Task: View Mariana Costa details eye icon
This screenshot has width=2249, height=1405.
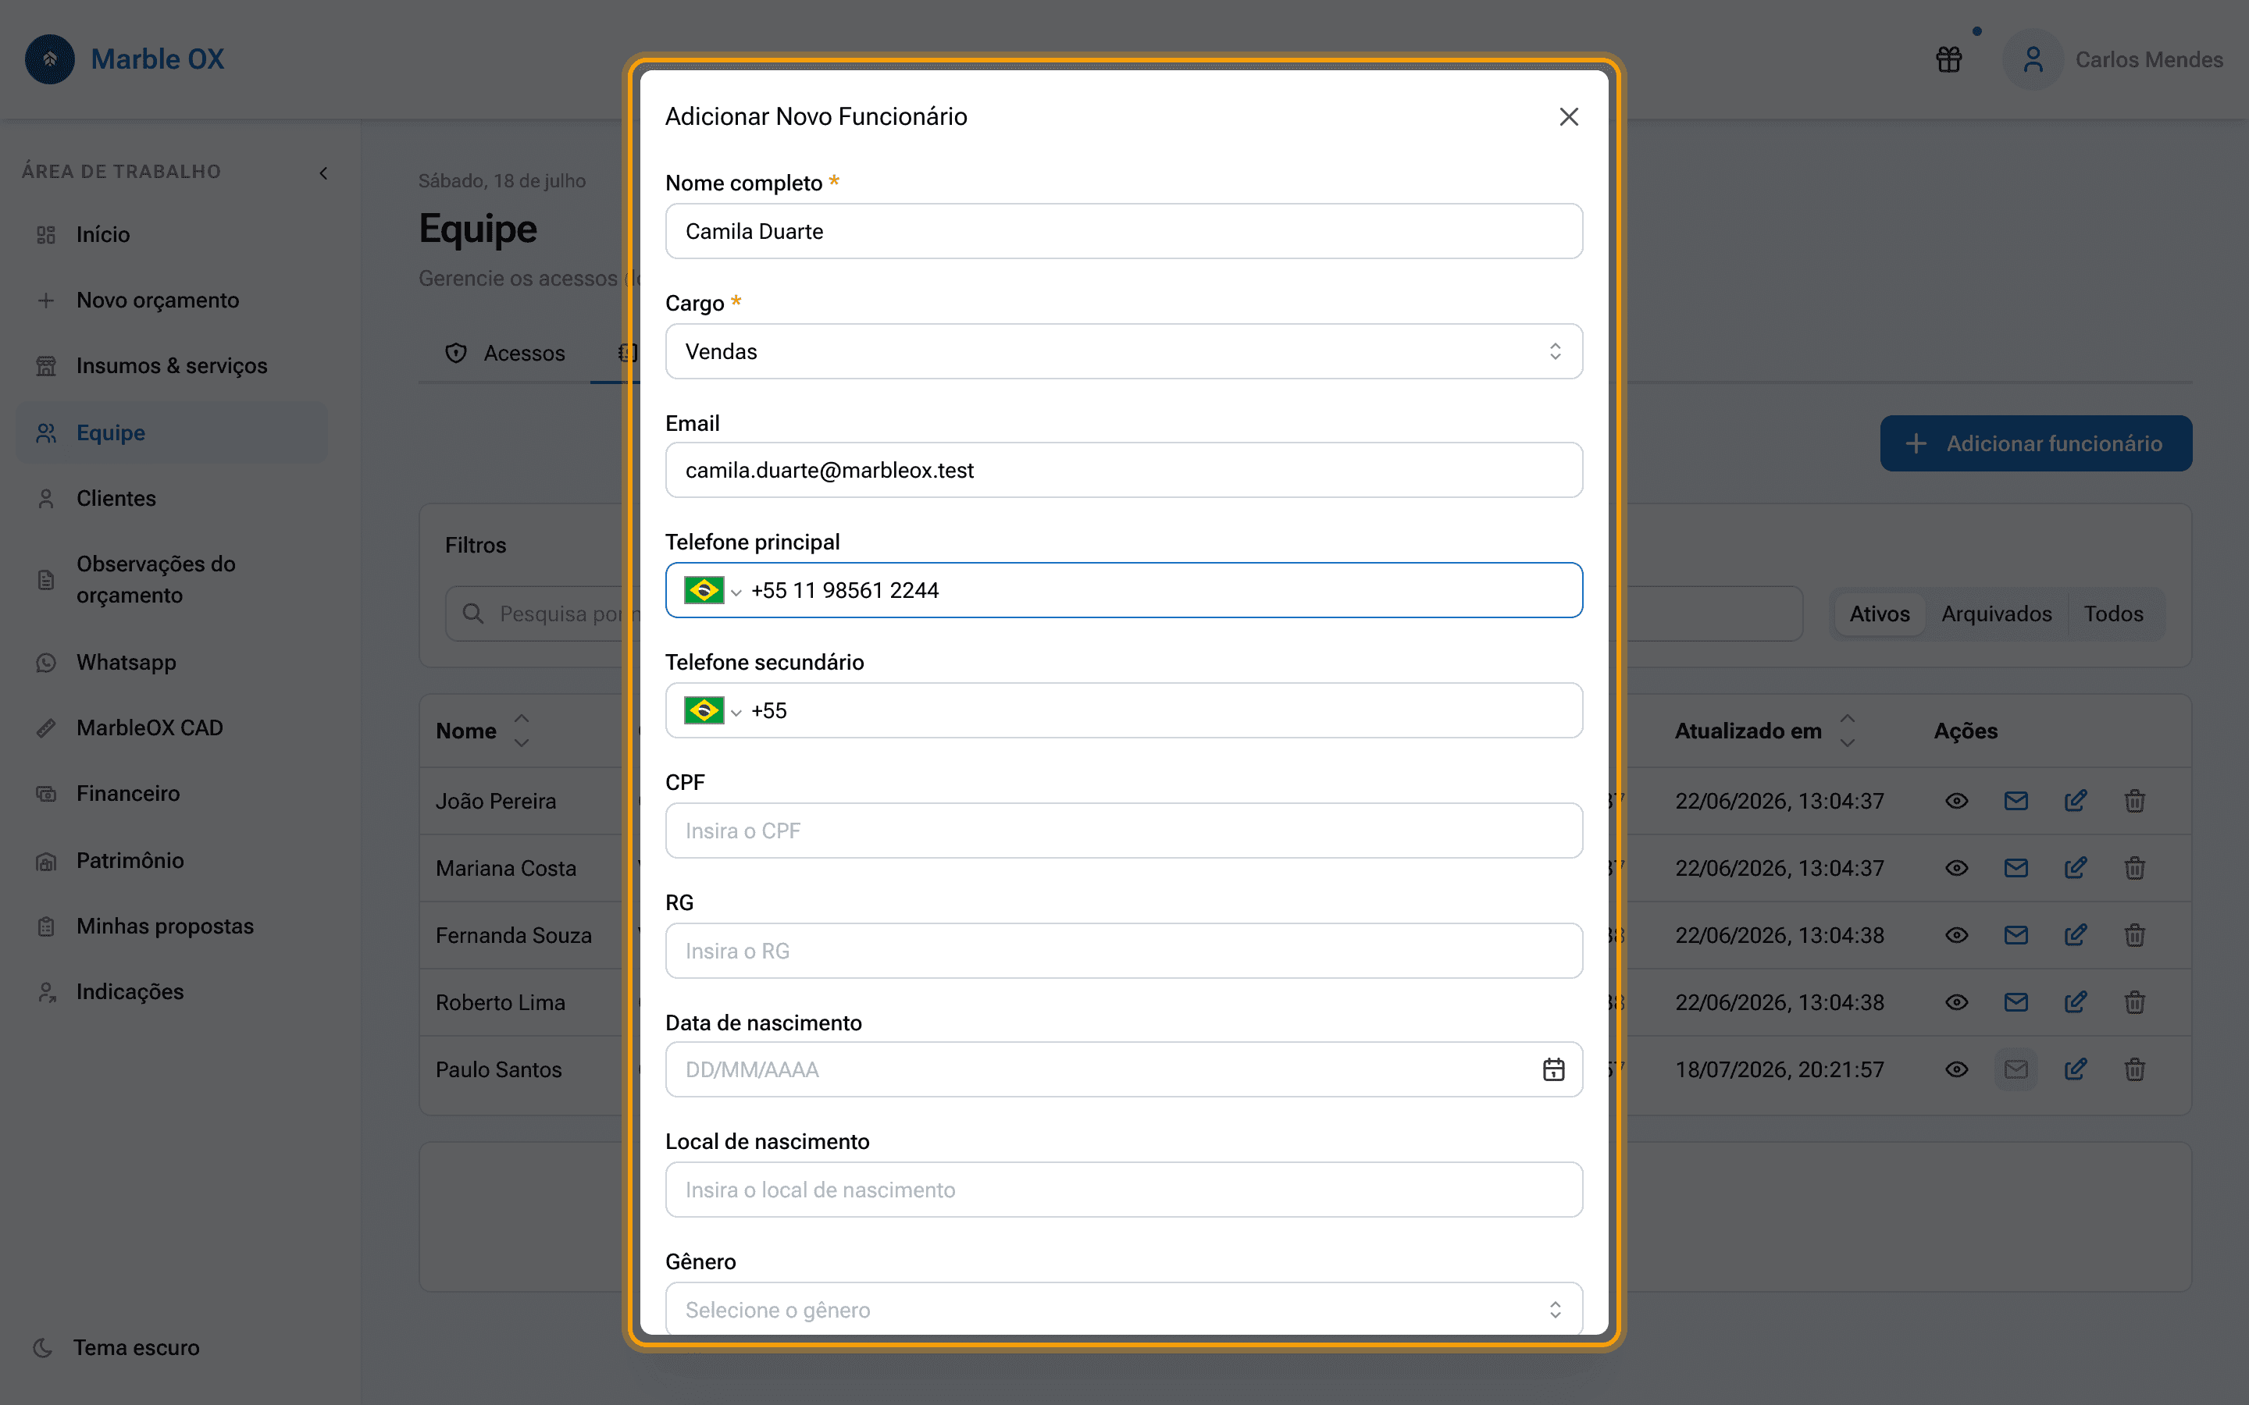Action: (1956, 868)
